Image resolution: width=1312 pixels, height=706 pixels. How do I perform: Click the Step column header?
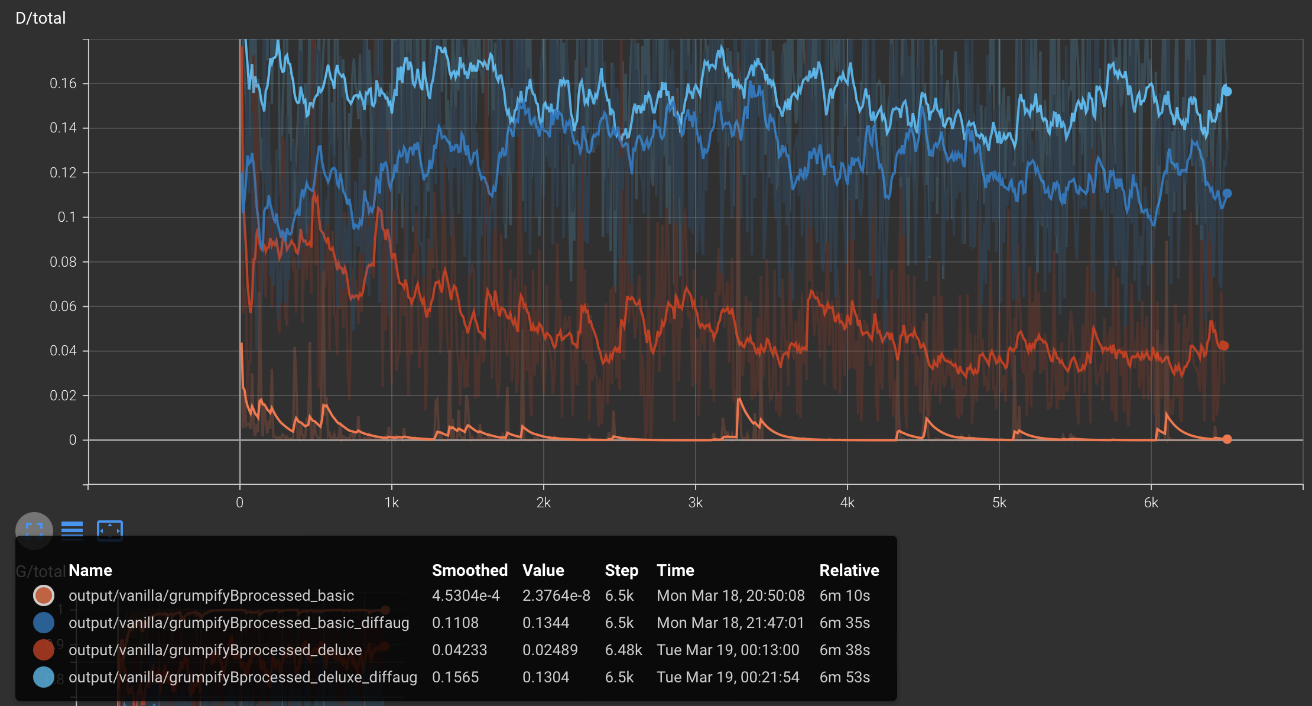[621, 570]
